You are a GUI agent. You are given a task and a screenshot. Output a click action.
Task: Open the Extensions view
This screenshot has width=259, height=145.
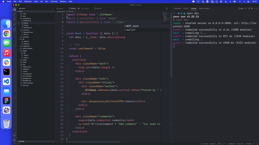14,30
